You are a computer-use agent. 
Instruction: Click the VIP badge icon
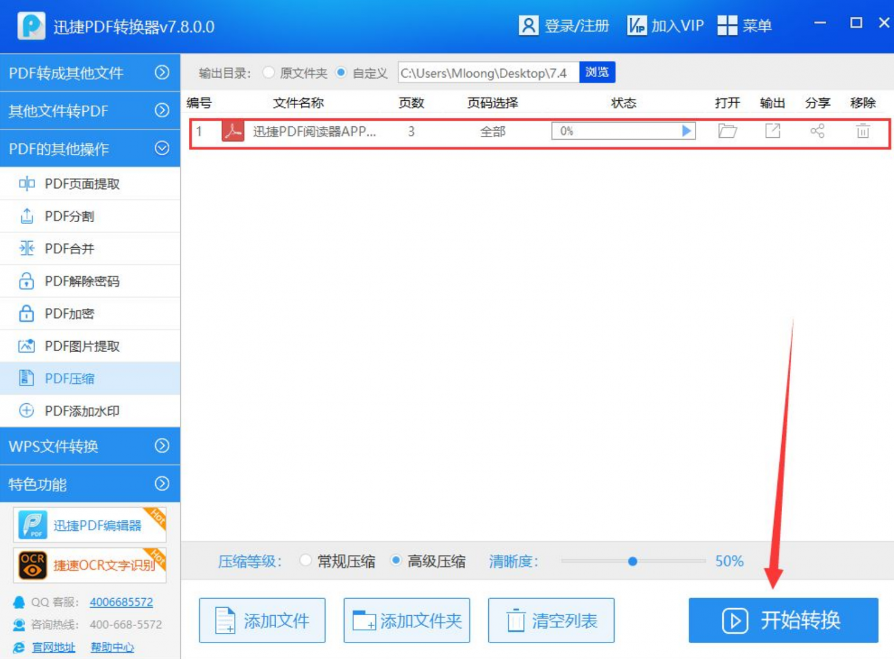point(637,26)
